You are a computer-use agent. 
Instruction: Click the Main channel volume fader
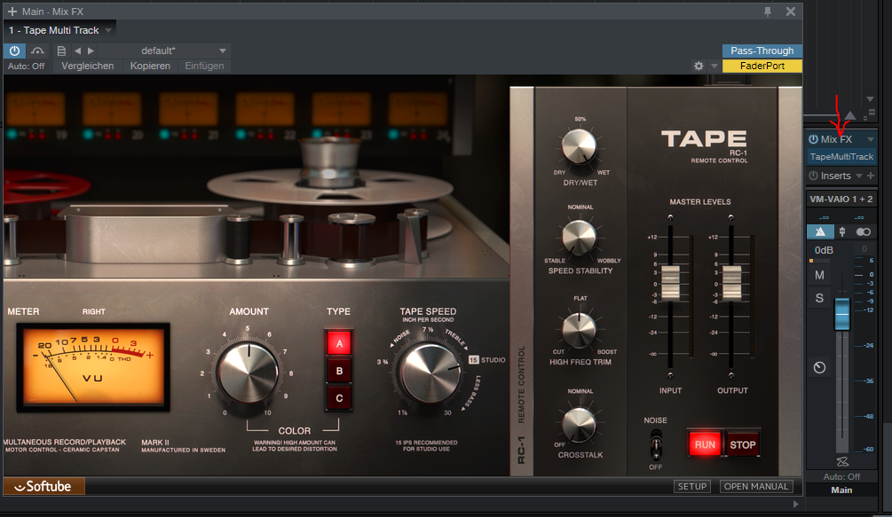coord(842,314)
